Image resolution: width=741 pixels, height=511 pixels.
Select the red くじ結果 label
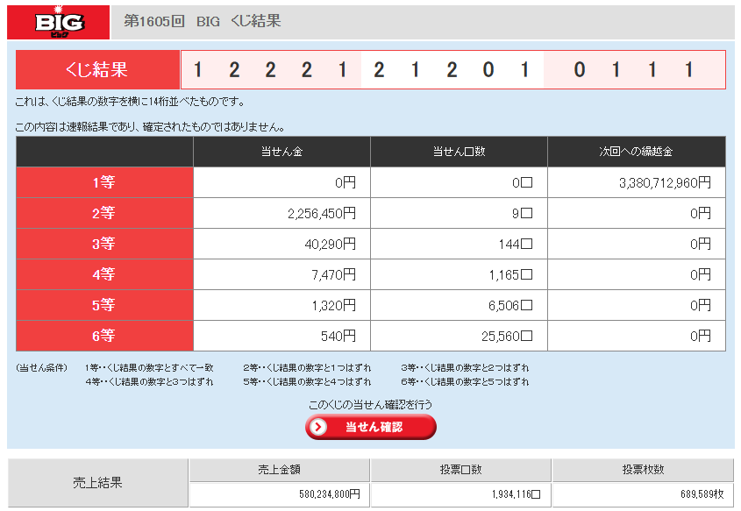[x=97, y=70]
